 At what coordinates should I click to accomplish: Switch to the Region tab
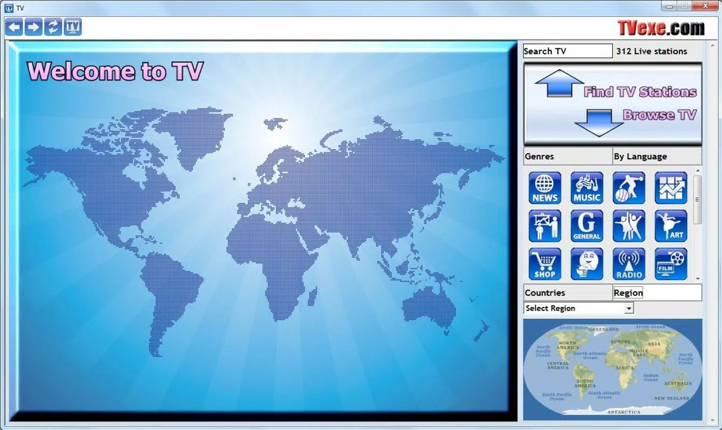[x=657, y=293]
